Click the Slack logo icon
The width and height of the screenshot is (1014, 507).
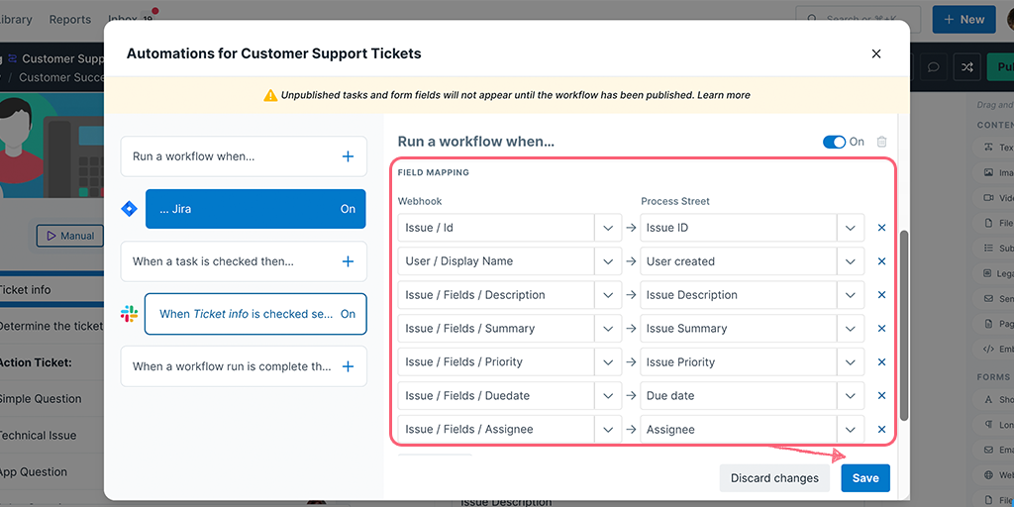click(x=130, y=314)
